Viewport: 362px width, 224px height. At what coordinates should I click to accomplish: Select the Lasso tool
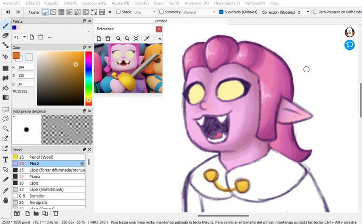5,119
